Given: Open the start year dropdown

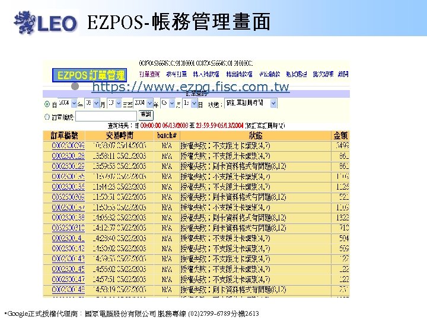Looking at the screenshot, I should pos(74,103).
